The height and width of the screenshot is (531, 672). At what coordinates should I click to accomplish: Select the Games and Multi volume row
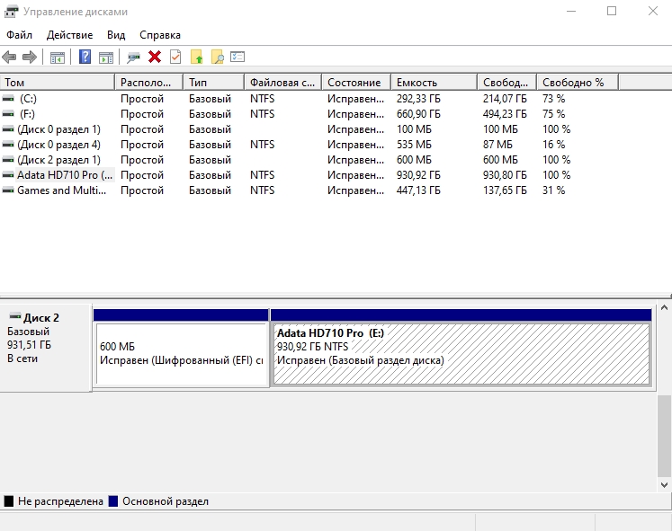pyautogui.click(x=56, y=190)
